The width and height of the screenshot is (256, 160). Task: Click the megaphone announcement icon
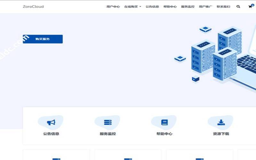[x=51, y=122]
